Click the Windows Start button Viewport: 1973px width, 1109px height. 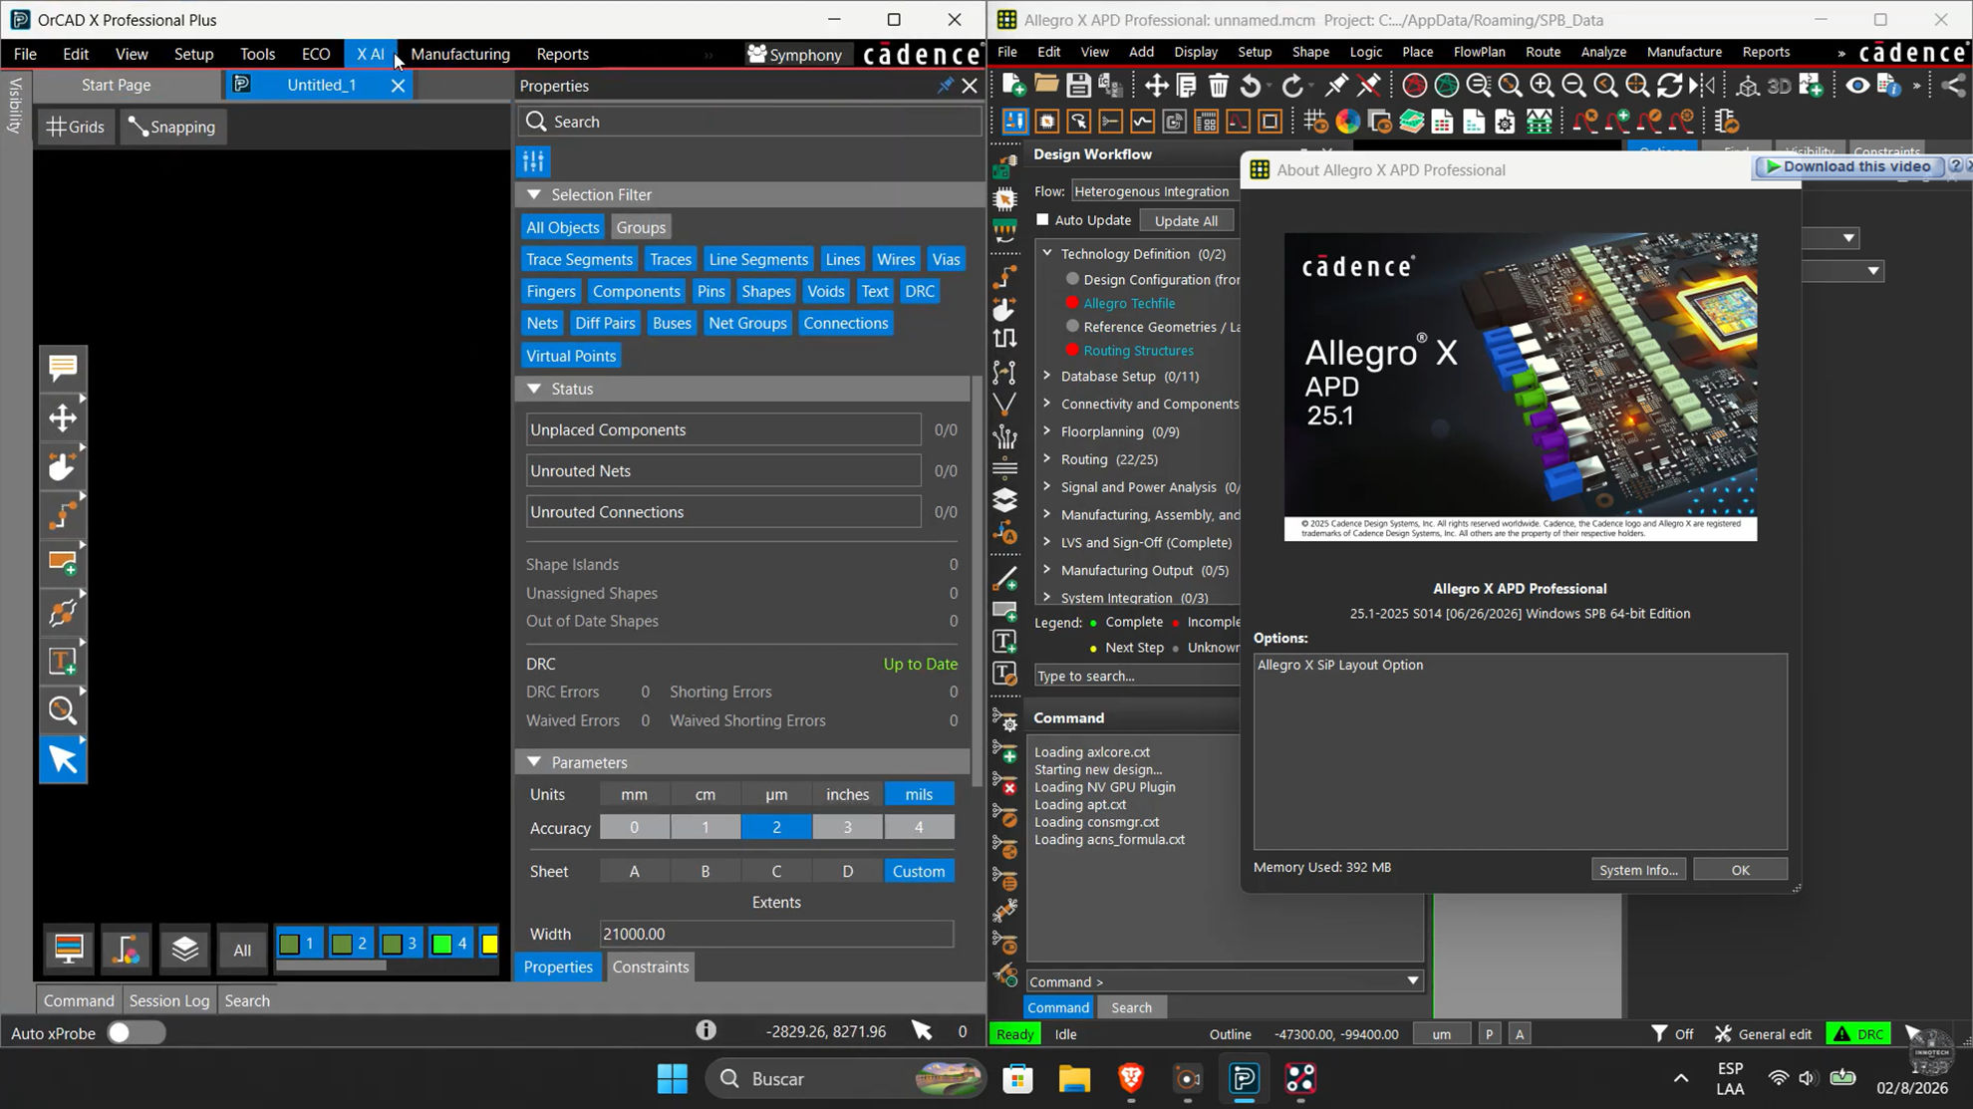(x=673, y=1078)
